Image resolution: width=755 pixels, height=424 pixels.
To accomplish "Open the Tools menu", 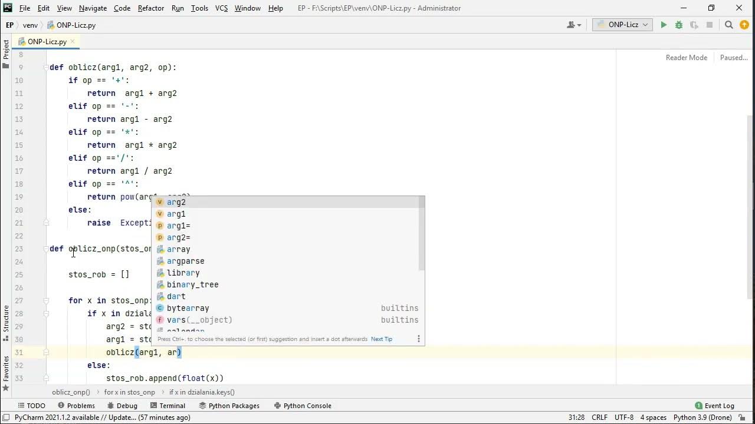I will tap(199, 8).
